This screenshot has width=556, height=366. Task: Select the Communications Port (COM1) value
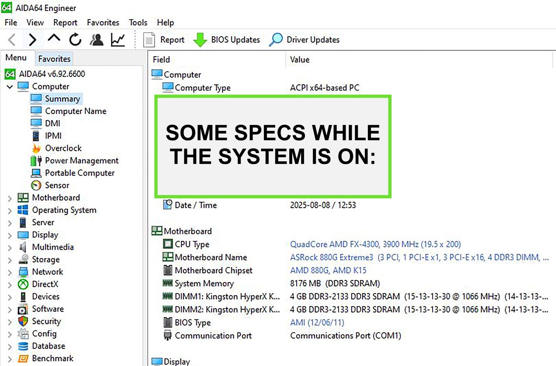pos(346,336)
